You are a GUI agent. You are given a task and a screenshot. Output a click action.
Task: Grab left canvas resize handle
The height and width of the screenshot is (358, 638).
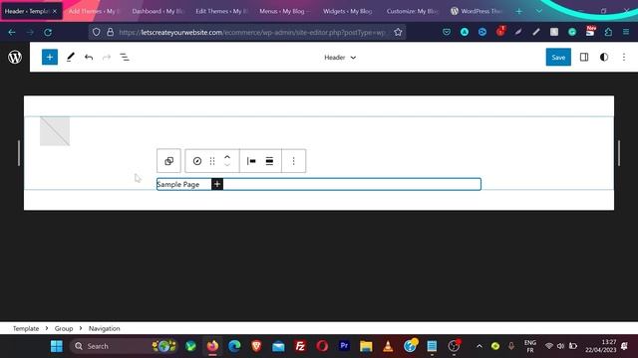pos(19,153)
